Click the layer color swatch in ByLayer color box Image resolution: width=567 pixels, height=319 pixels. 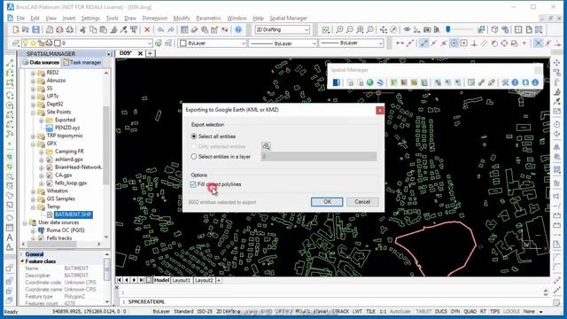tap(183, 43)
